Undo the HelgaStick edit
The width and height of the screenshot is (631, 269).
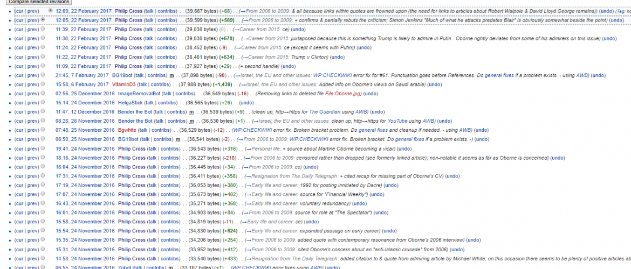point(246,103)
